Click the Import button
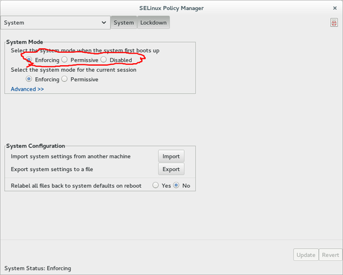 tap(171, 156)
